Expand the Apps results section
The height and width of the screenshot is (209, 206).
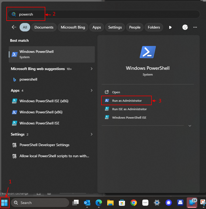pyautogui.click(x=92, y=90)
